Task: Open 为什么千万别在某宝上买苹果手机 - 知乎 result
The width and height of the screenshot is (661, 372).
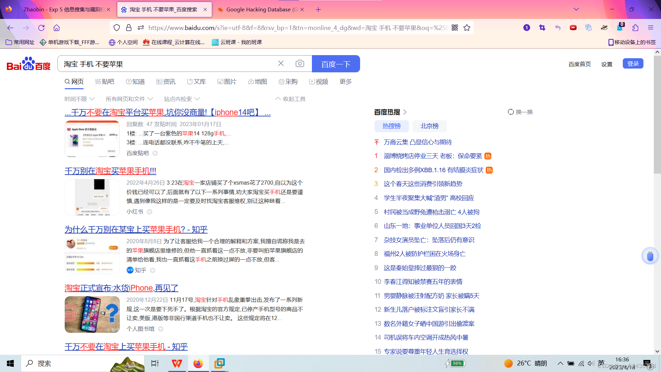Action: click(x=136, y=229)
